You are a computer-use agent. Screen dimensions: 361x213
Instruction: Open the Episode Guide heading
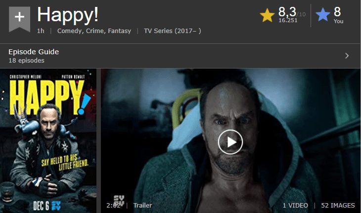click(x=34, y=52)
